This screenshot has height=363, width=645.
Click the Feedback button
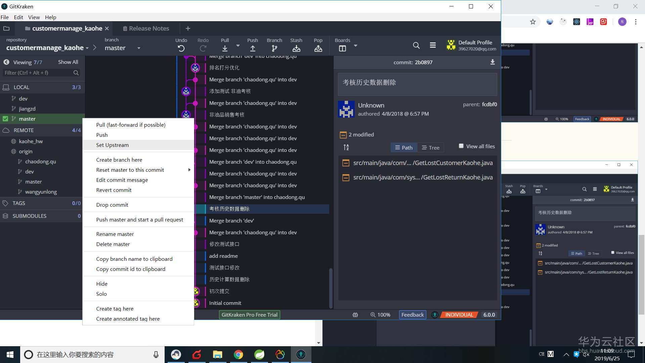click(412, 315)
